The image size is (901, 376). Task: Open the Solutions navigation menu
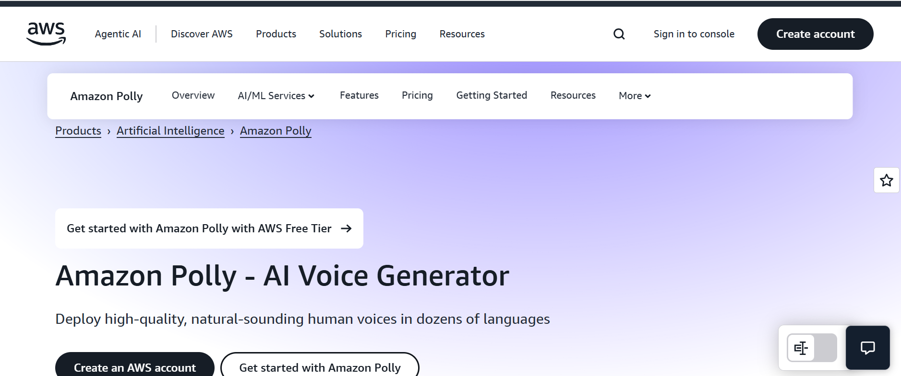pyautogui.click(x=340, y=34)
